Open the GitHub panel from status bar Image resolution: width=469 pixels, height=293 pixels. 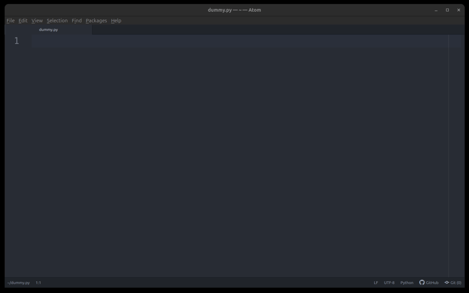429,283
